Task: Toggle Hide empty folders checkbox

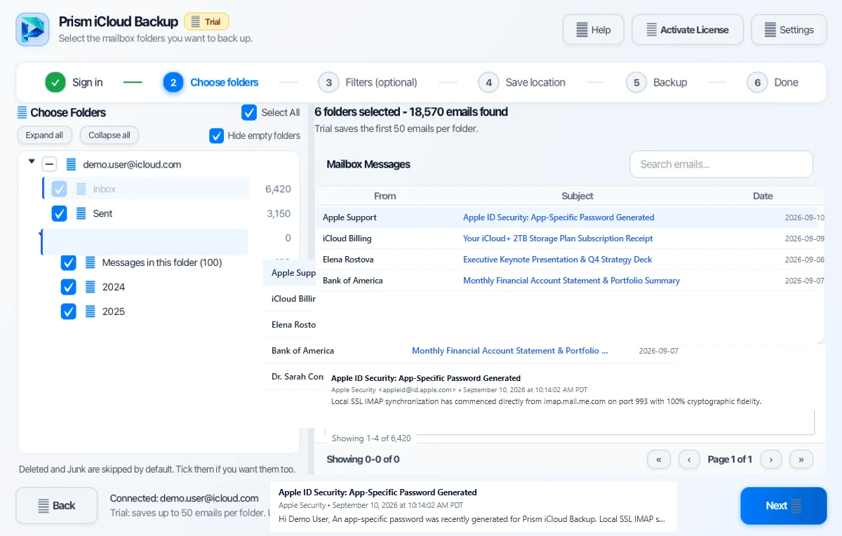Action: tap(217, 135)
